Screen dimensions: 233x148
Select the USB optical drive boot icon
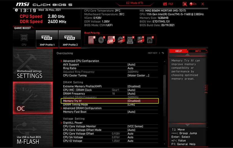[121, 40]
